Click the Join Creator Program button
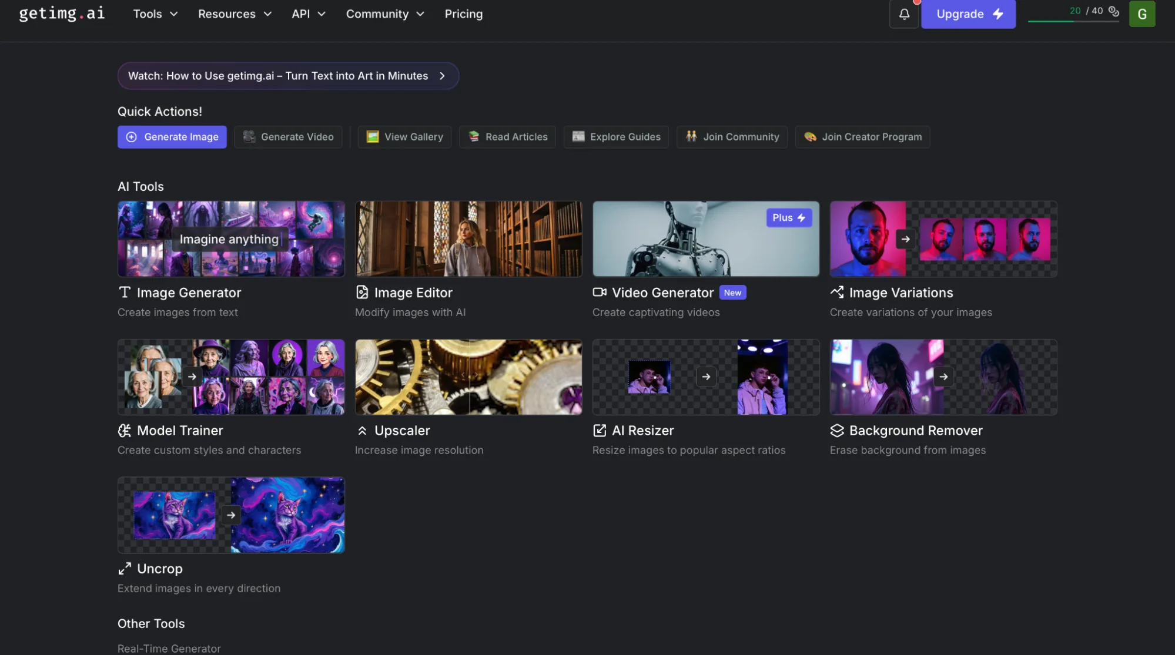1175x655 pixels. (x=862, y=137)
